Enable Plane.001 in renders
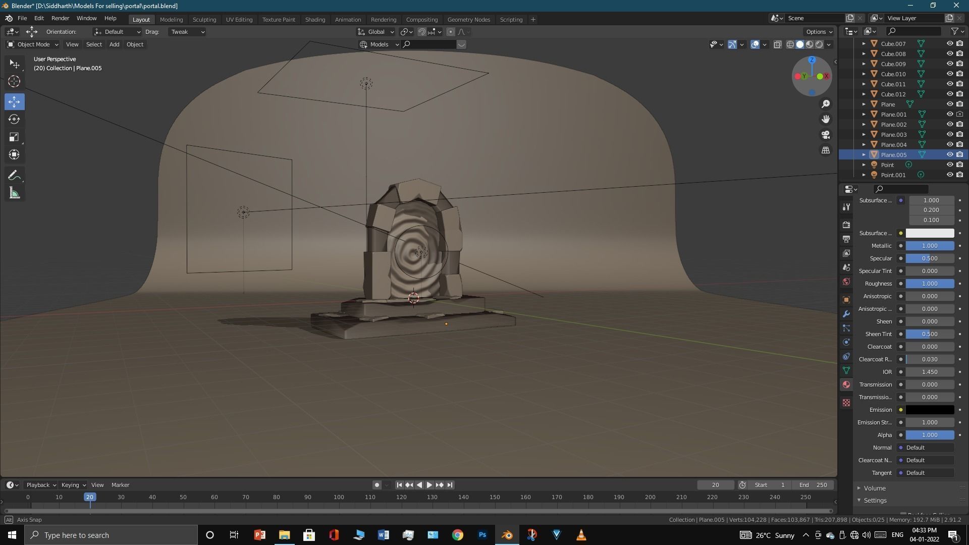 [959, 115]
